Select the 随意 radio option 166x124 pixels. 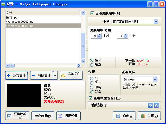coord(92,65)
